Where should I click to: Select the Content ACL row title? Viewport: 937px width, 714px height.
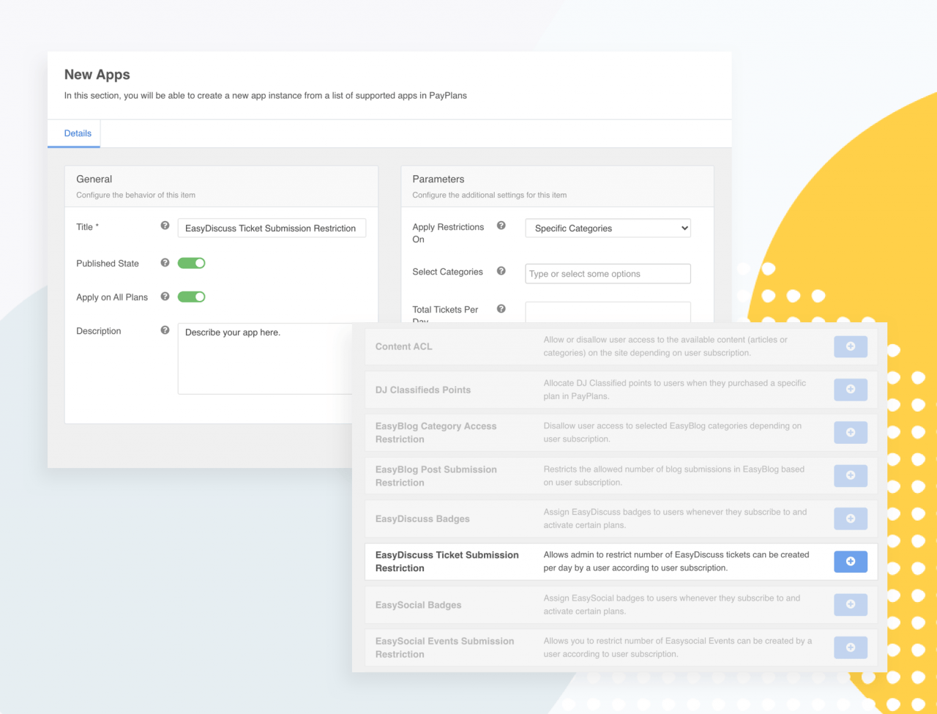pos(404,346)
